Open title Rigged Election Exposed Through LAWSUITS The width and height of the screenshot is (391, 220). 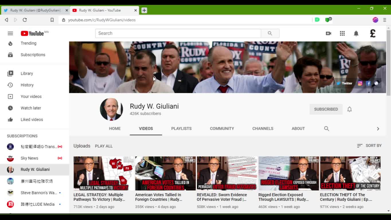(284, 197)
